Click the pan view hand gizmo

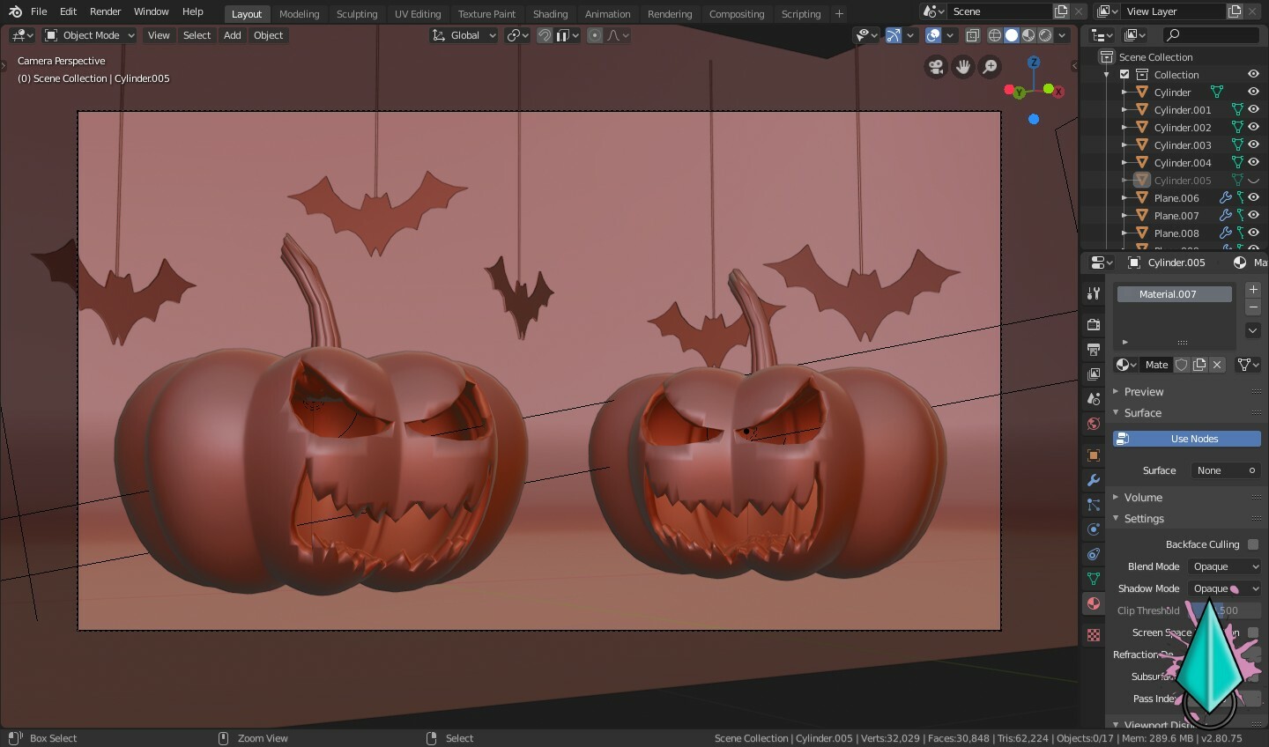963,66
